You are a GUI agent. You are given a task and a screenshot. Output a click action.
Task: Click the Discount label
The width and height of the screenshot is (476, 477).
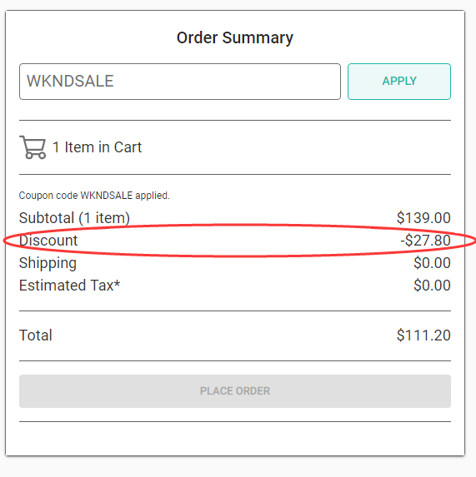tap(48, 241)
